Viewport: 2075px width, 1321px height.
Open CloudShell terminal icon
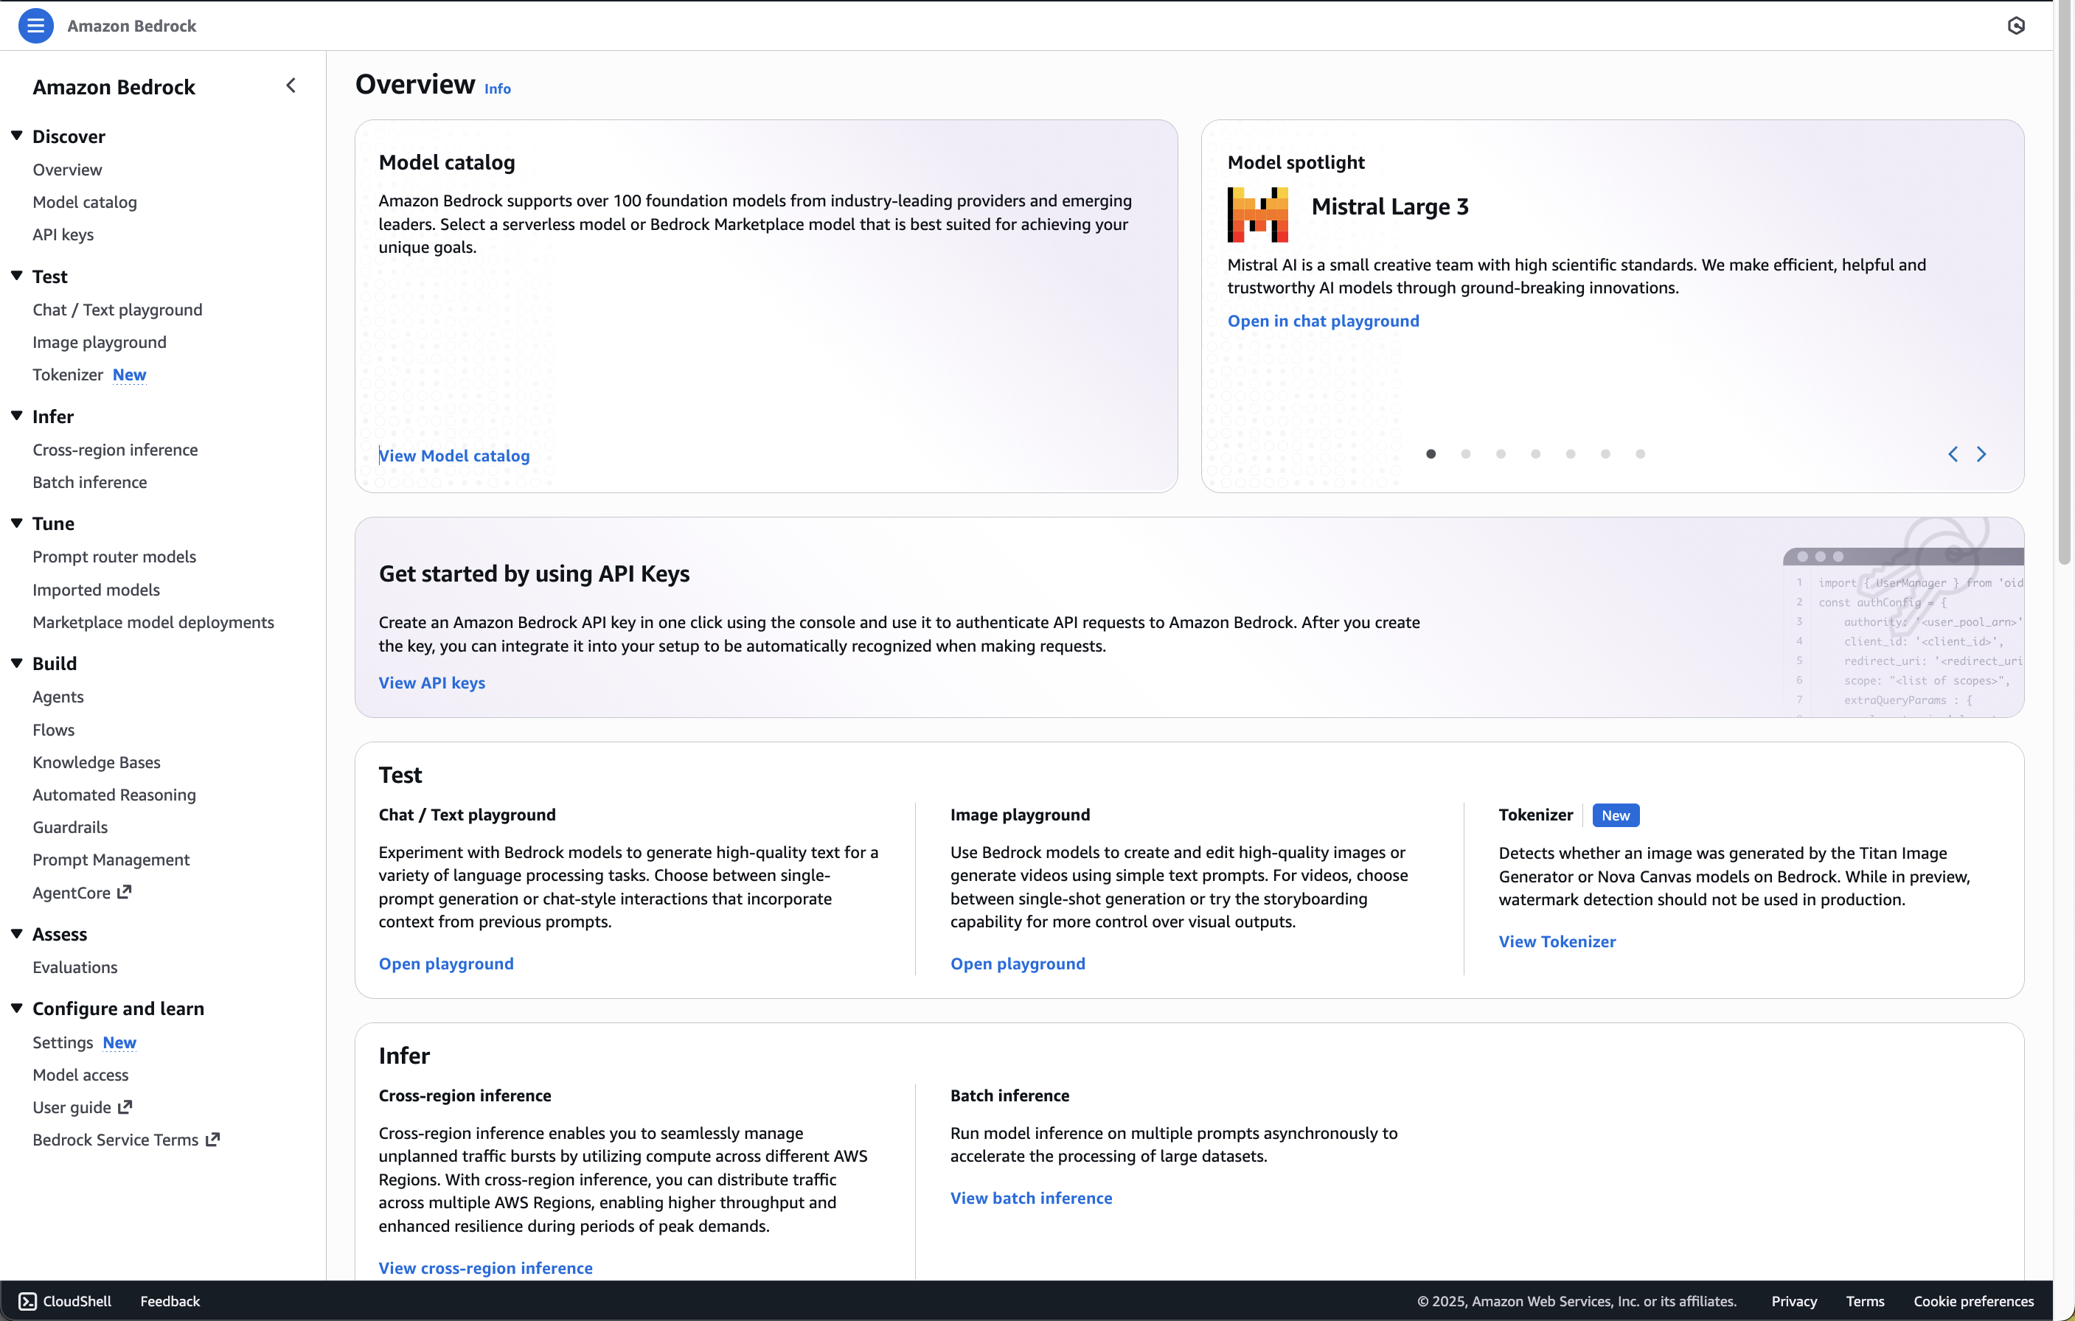27,1300
